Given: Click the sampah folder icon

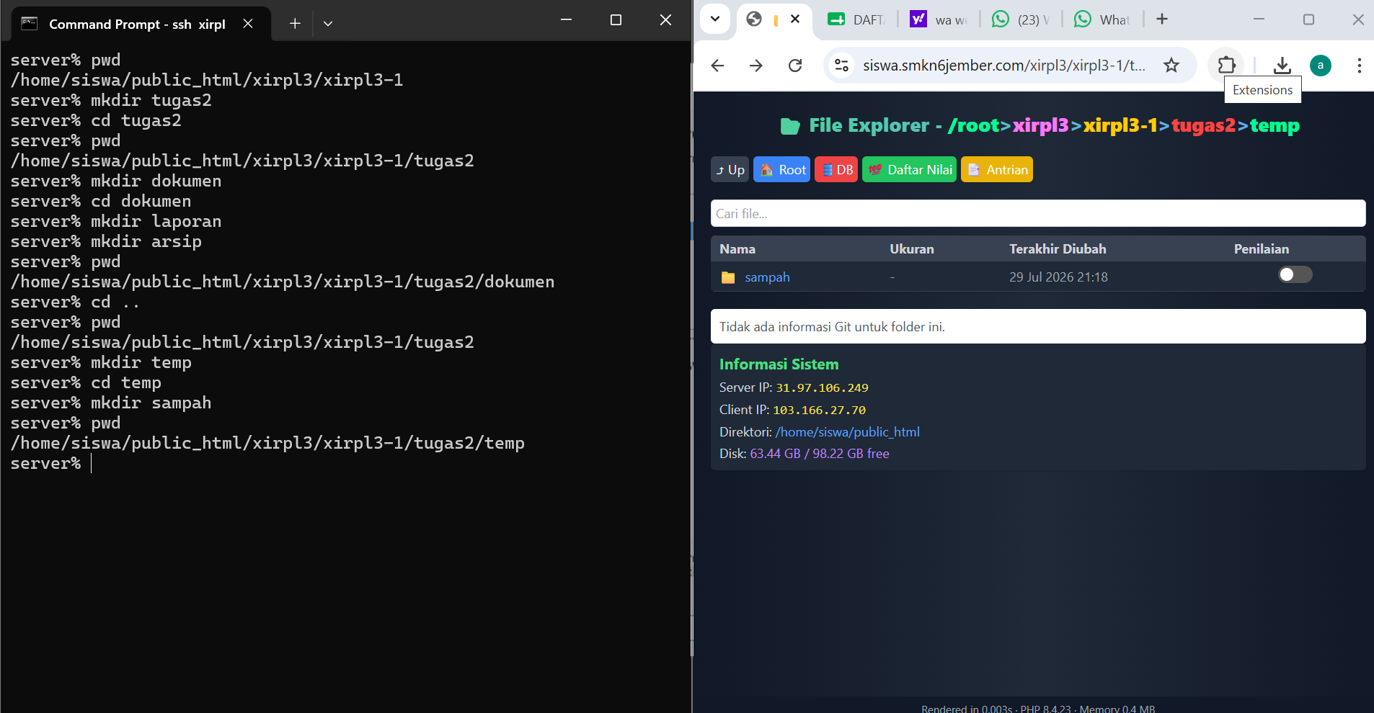Looking at the screenshot, I should tap(728, 277).
